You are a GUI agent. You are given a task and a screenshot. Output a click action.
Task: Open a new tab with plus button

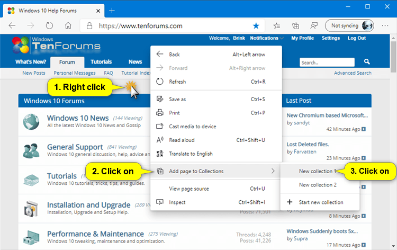[112, 11]
